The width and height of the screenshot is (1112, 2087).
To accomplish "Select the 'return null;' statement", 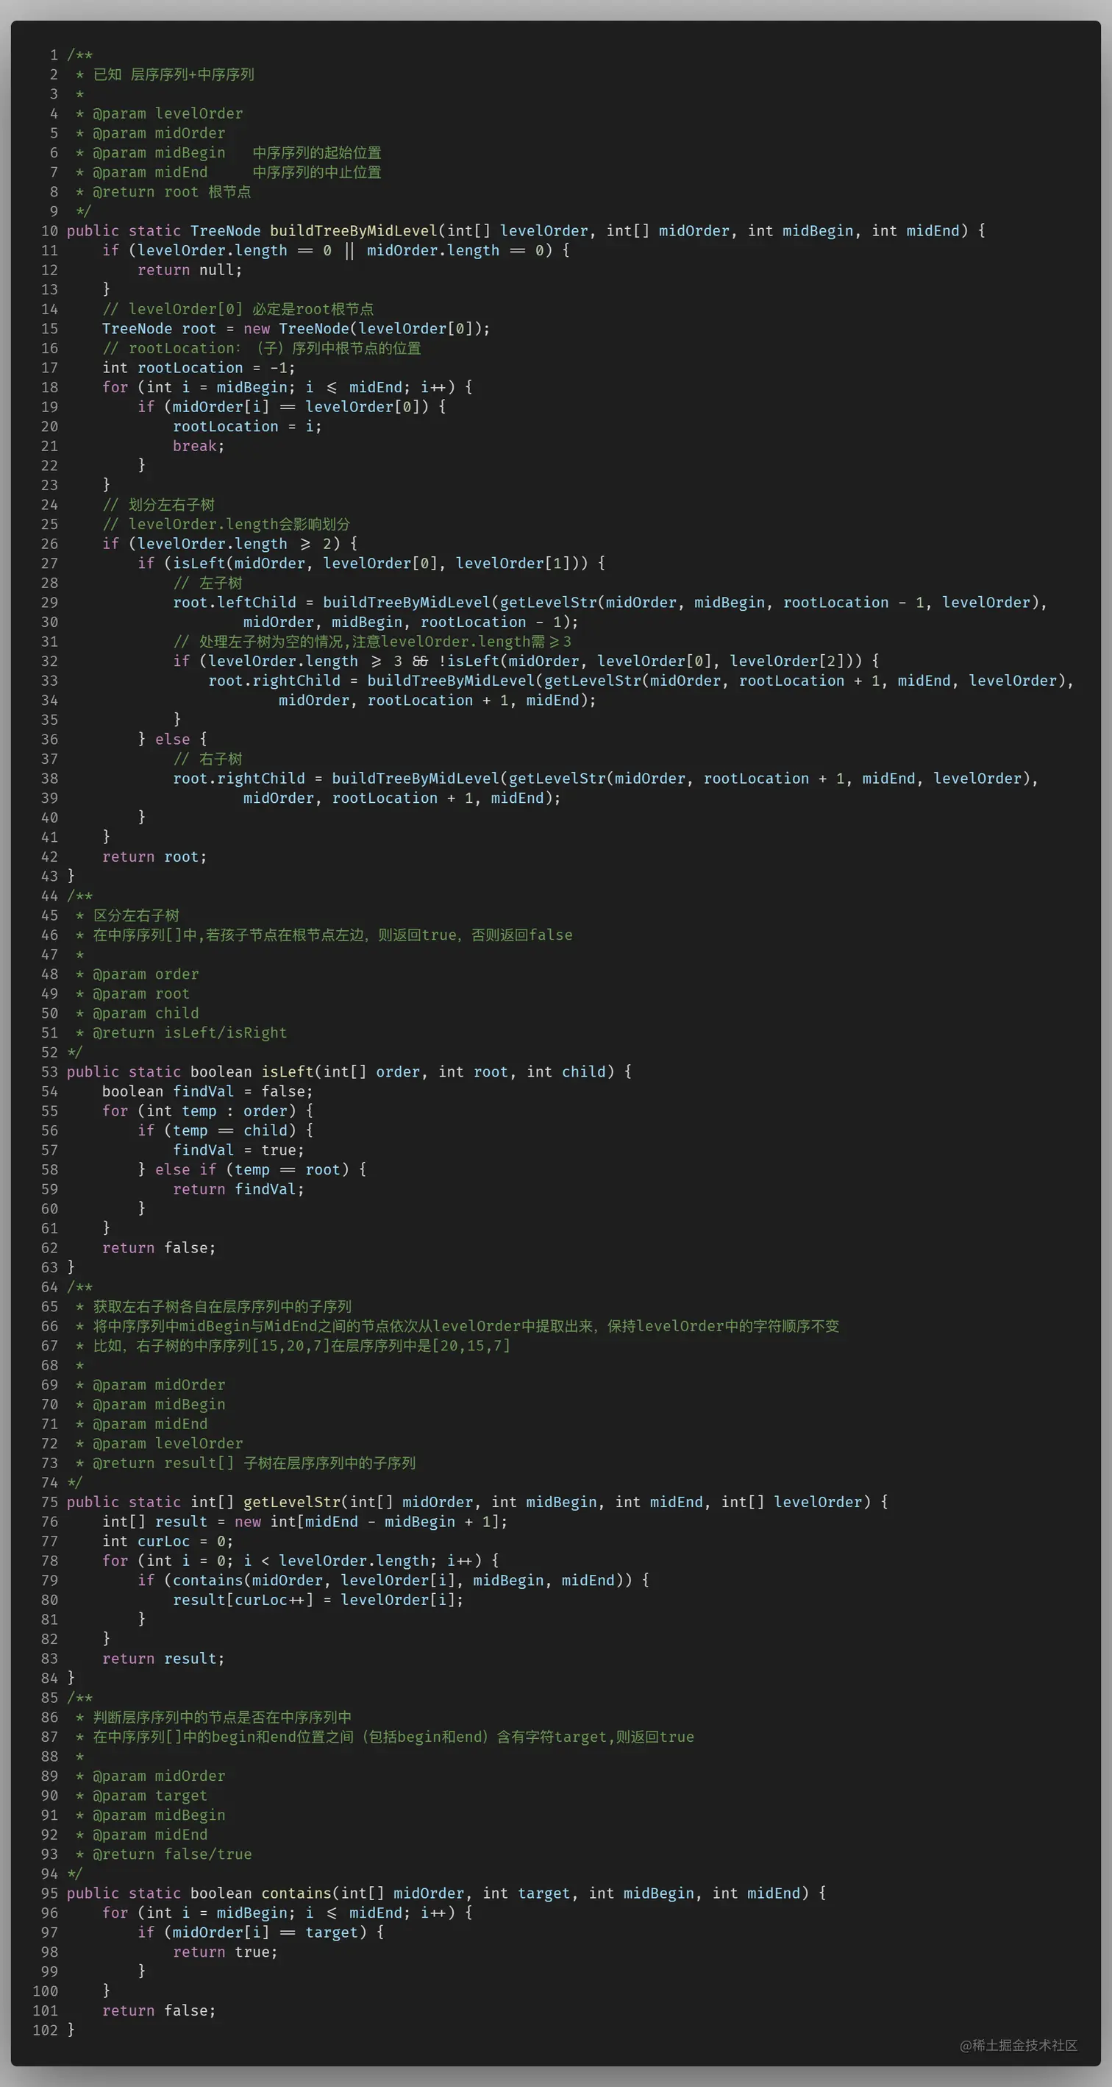I will point(190,270).
